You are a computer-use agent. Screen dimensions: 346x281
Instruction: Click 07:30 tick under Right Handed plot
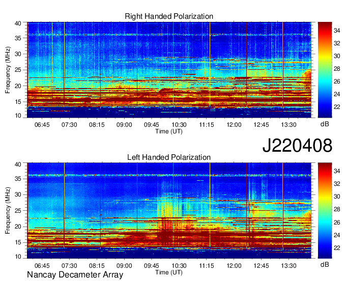coord(69,125)
